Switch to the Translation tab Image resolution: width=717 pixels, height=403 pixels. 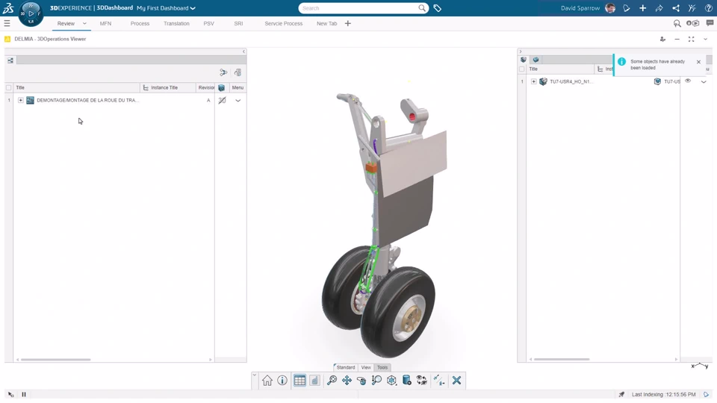[x=176, y=23]
